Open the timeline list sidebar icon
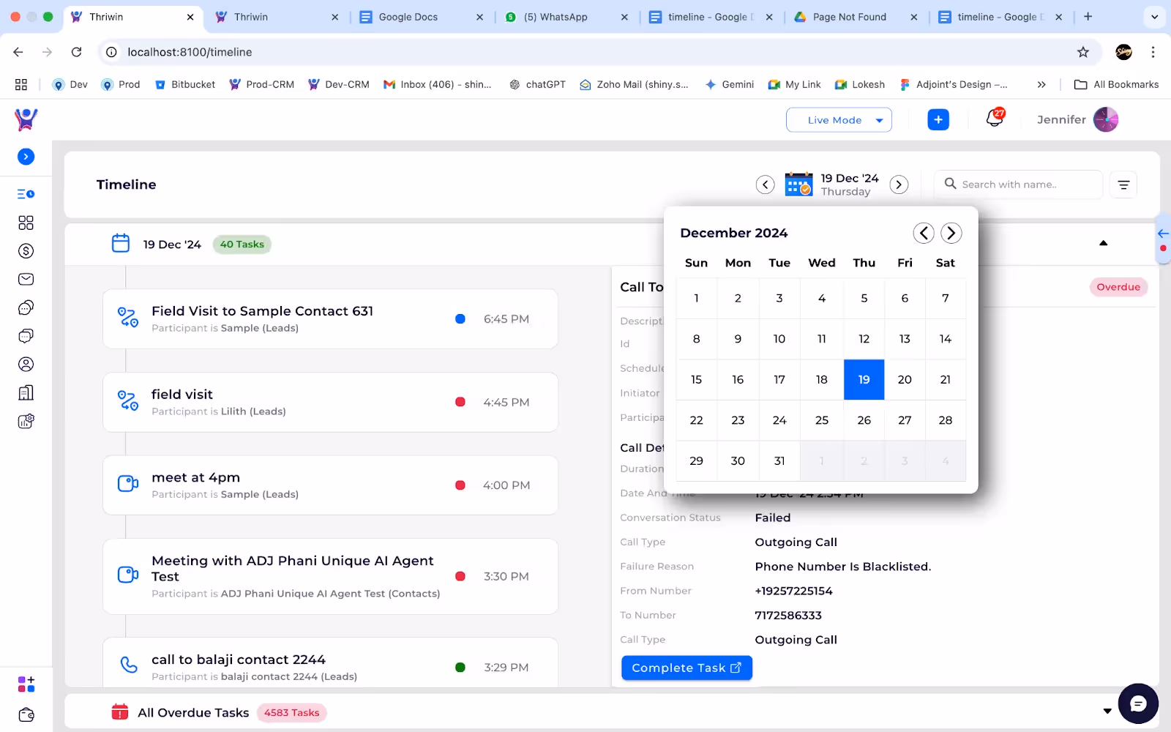The width and height of the screenshot is (1171, 732). (x=26, y=194)
